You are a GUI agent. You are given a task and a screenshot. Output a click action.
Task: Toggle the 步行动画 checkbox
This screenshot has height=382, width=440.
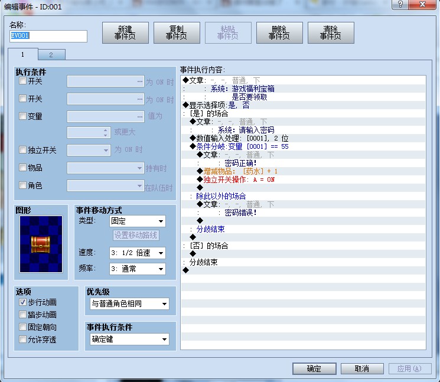tap(22, 302)
